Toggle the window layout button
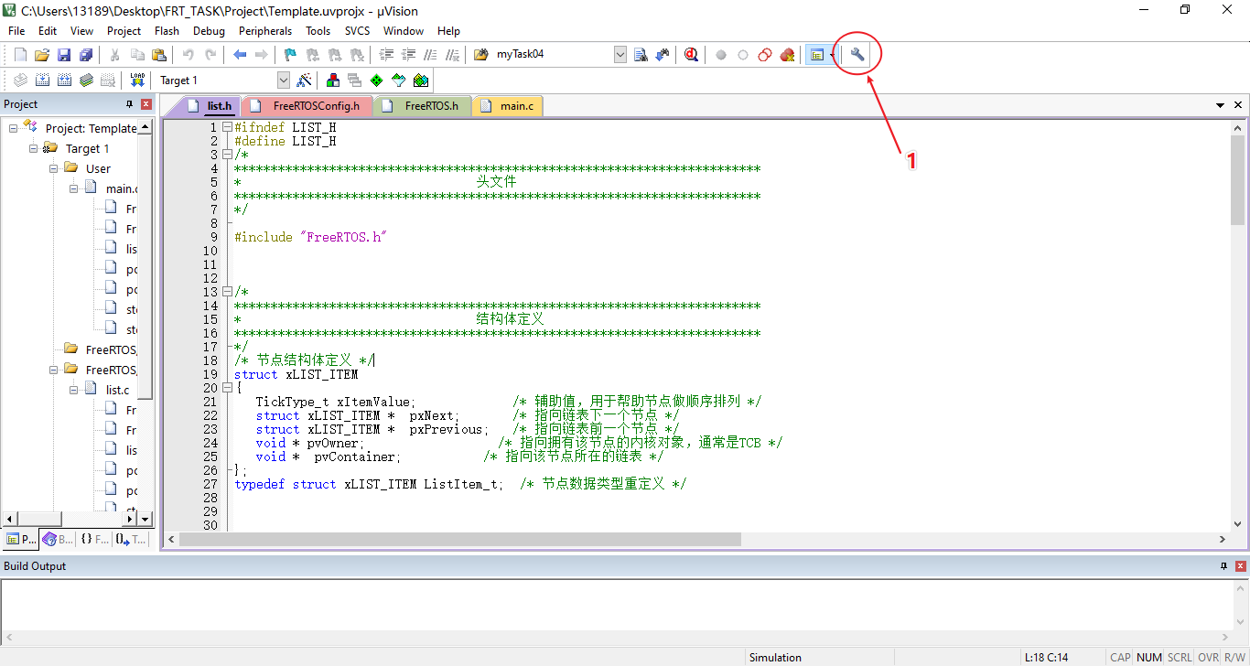 tap(816, 55)
